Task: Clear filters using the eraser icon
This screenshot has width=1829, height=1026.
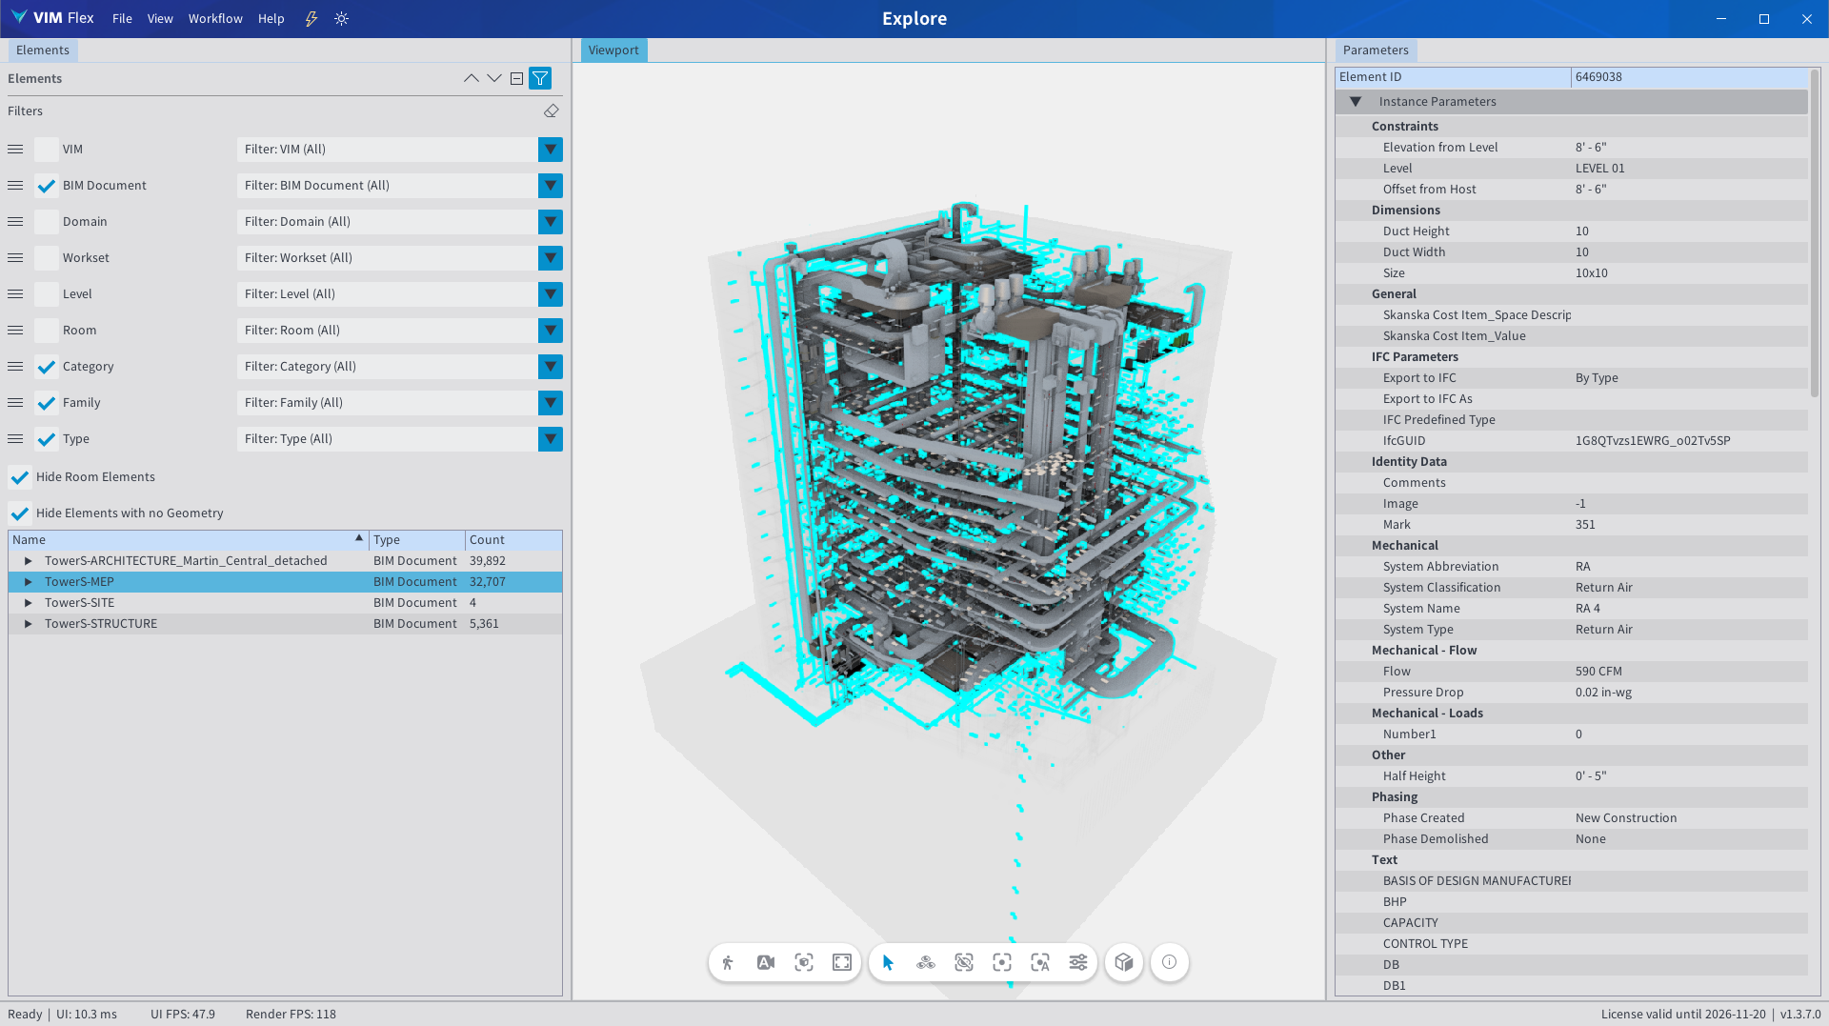Action: (x=551, y=111)
